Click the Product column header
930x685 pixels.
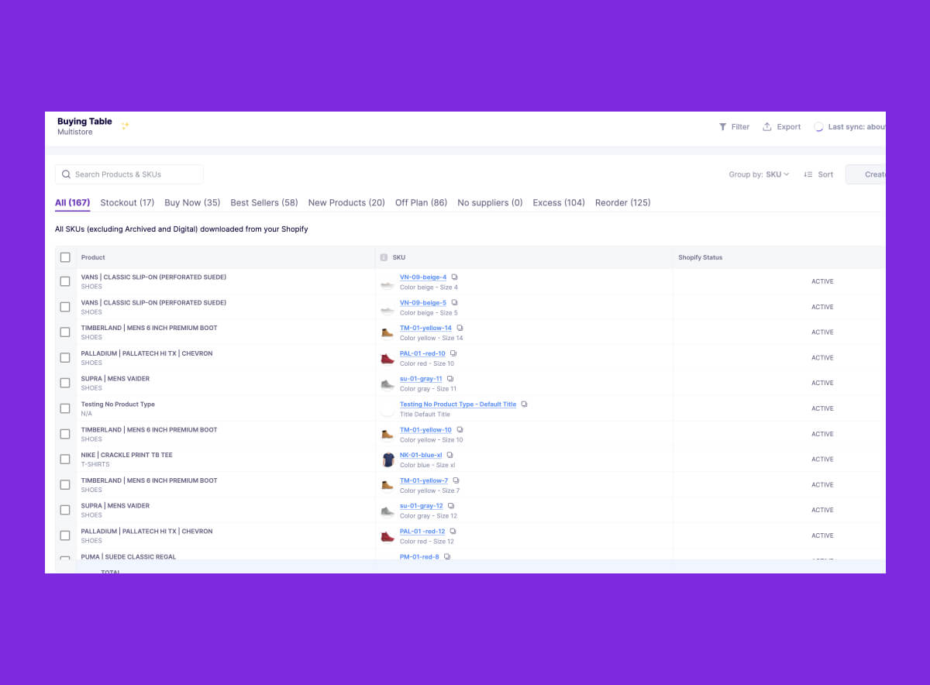[93, 257]
